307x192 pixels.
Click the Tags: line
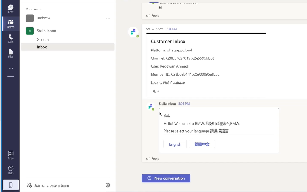(x=155, y=91)
